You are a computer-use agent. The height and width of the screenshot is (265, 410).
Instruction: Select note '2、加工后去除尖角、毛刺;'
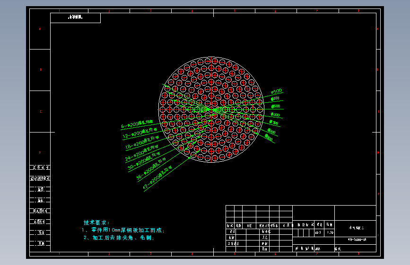point(119,238)
